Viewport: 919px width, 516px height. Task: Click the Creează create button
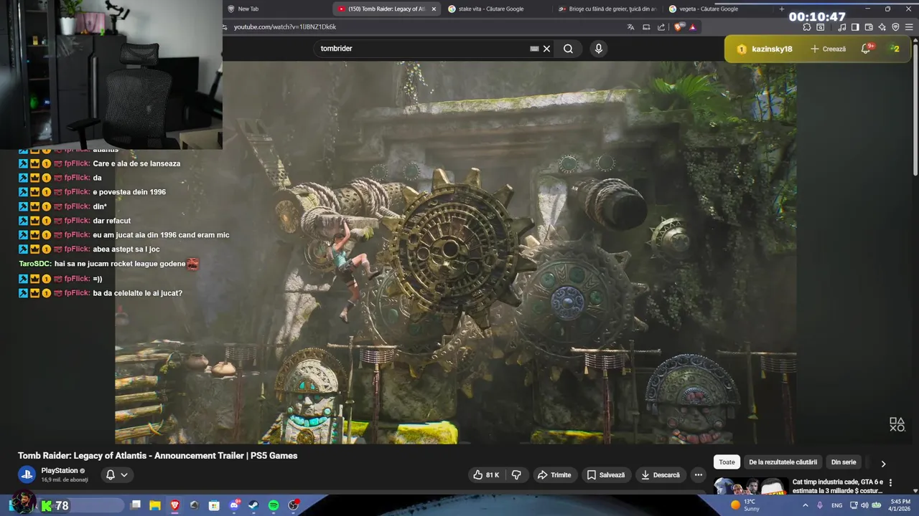click(828, 49)
